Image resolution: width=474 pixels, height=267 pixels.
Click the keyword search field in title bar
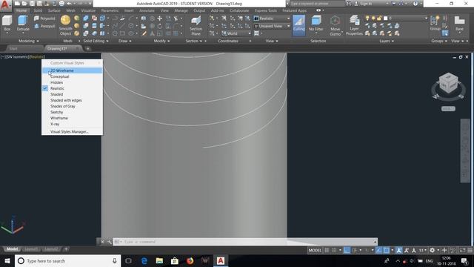click(x=317, y=4)
